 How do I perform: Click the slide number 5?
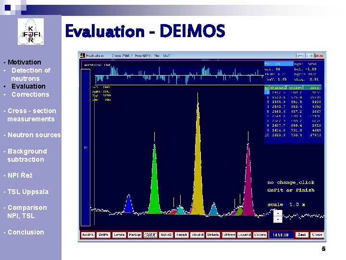tap(323, 249)
